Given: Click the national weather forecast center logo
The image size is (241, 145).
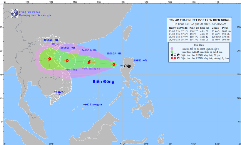Looking at the screenshot, I should [x=14, y=13].
